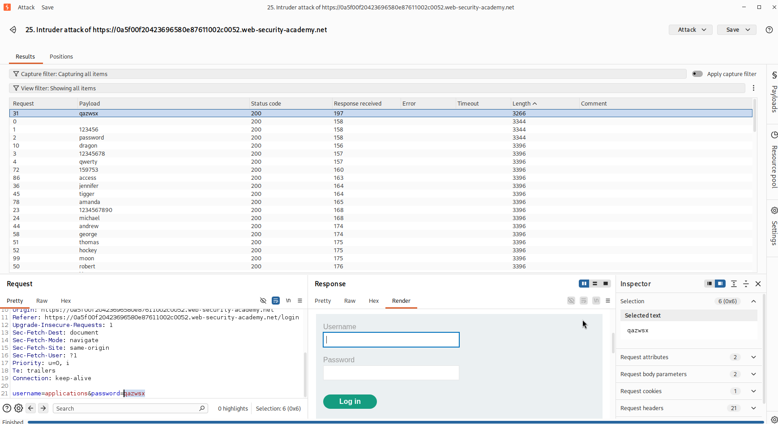Toggle line wrap in the Request panel
The height and width of the screenshot is (424, 778).
click(x=276, y=301)
